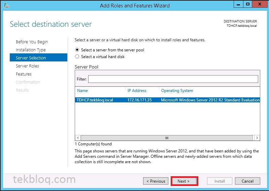Viewport: 269px width, 191px height.
Task: Click the IP address 172.16.171.35 cell
Action: coord(139,100)
